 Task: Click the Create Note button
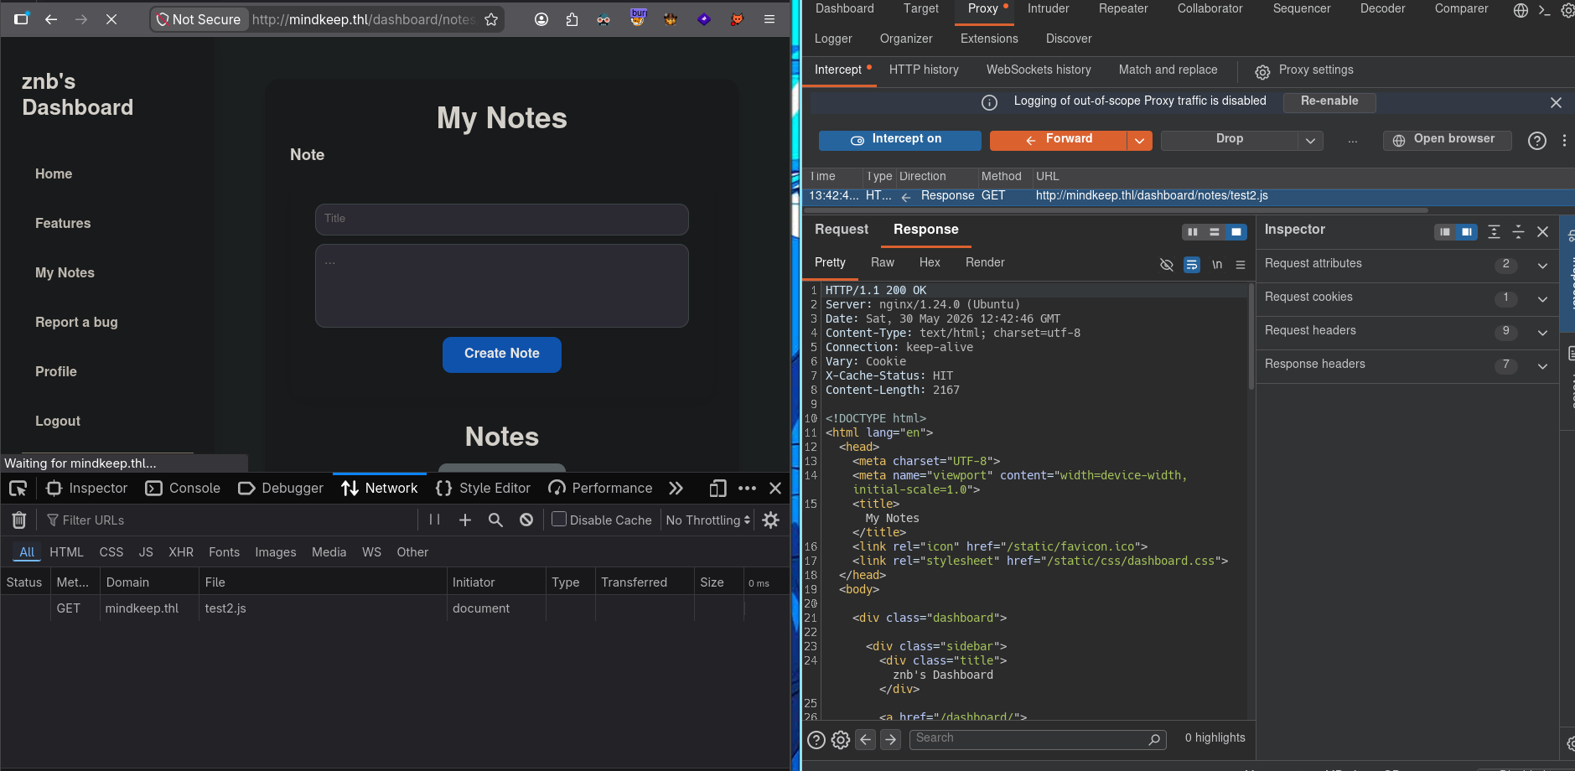pos(502,354)
